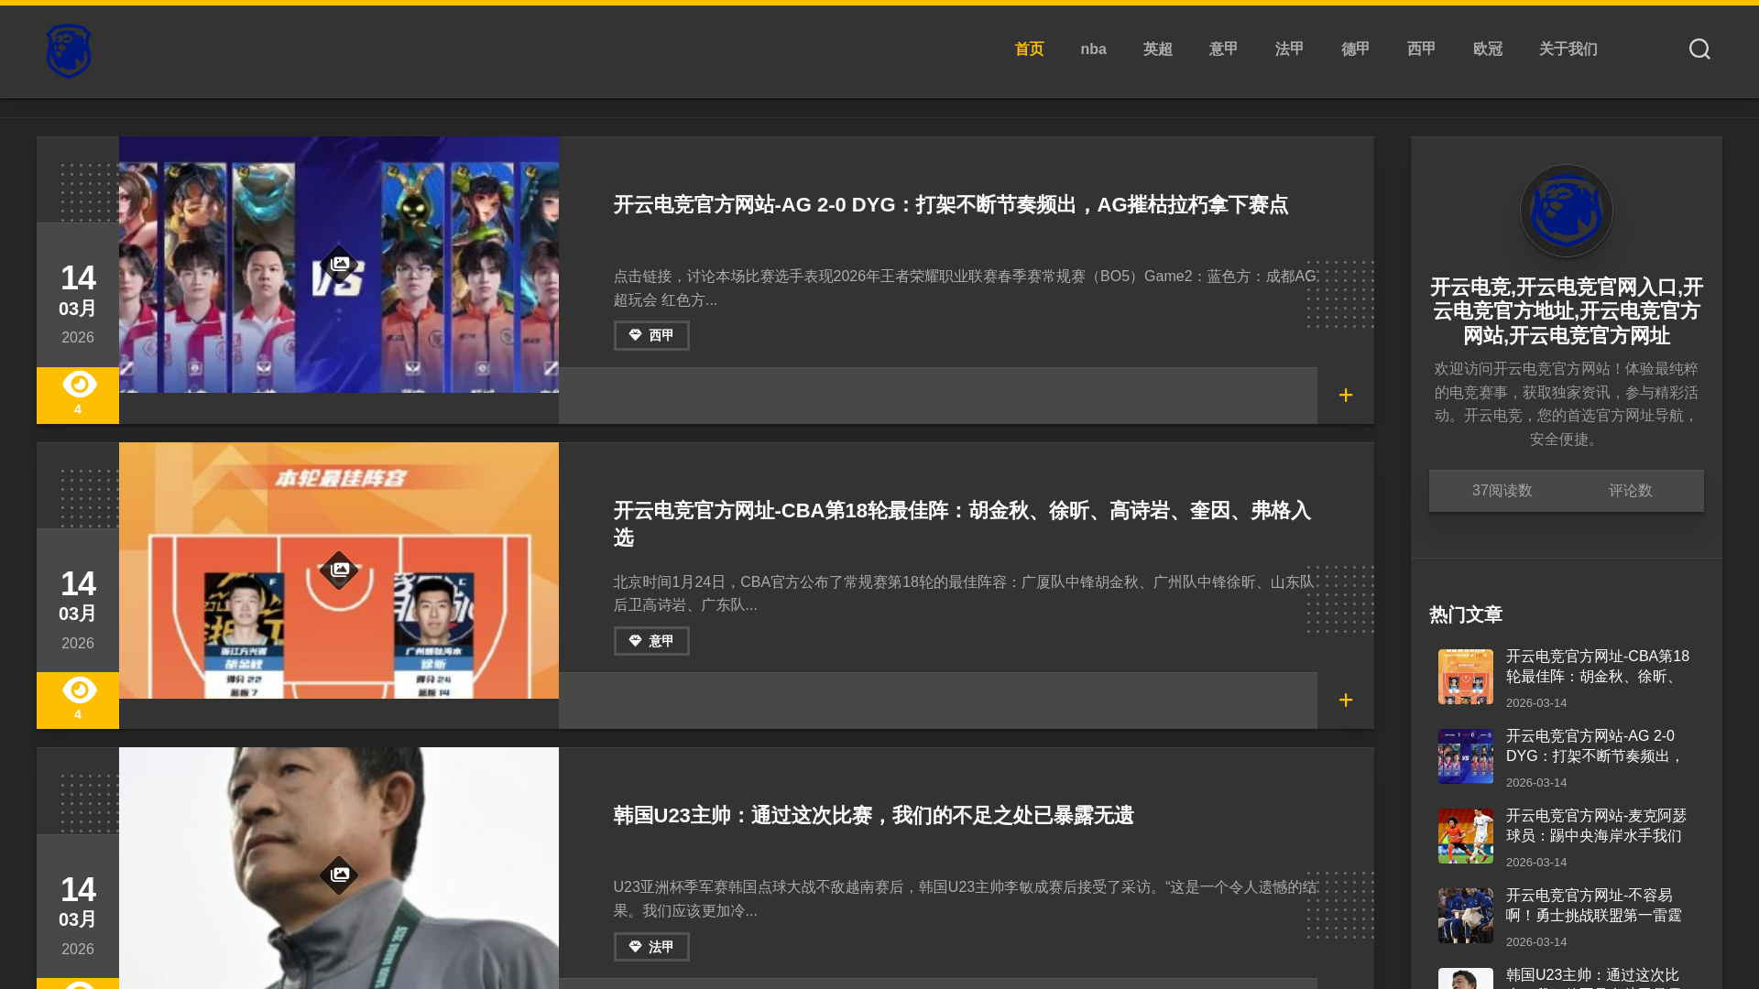1759x989 pixels.
Task: Go to the 首页 menu item
Action: pyautogui.click(x=1029, y=49)
